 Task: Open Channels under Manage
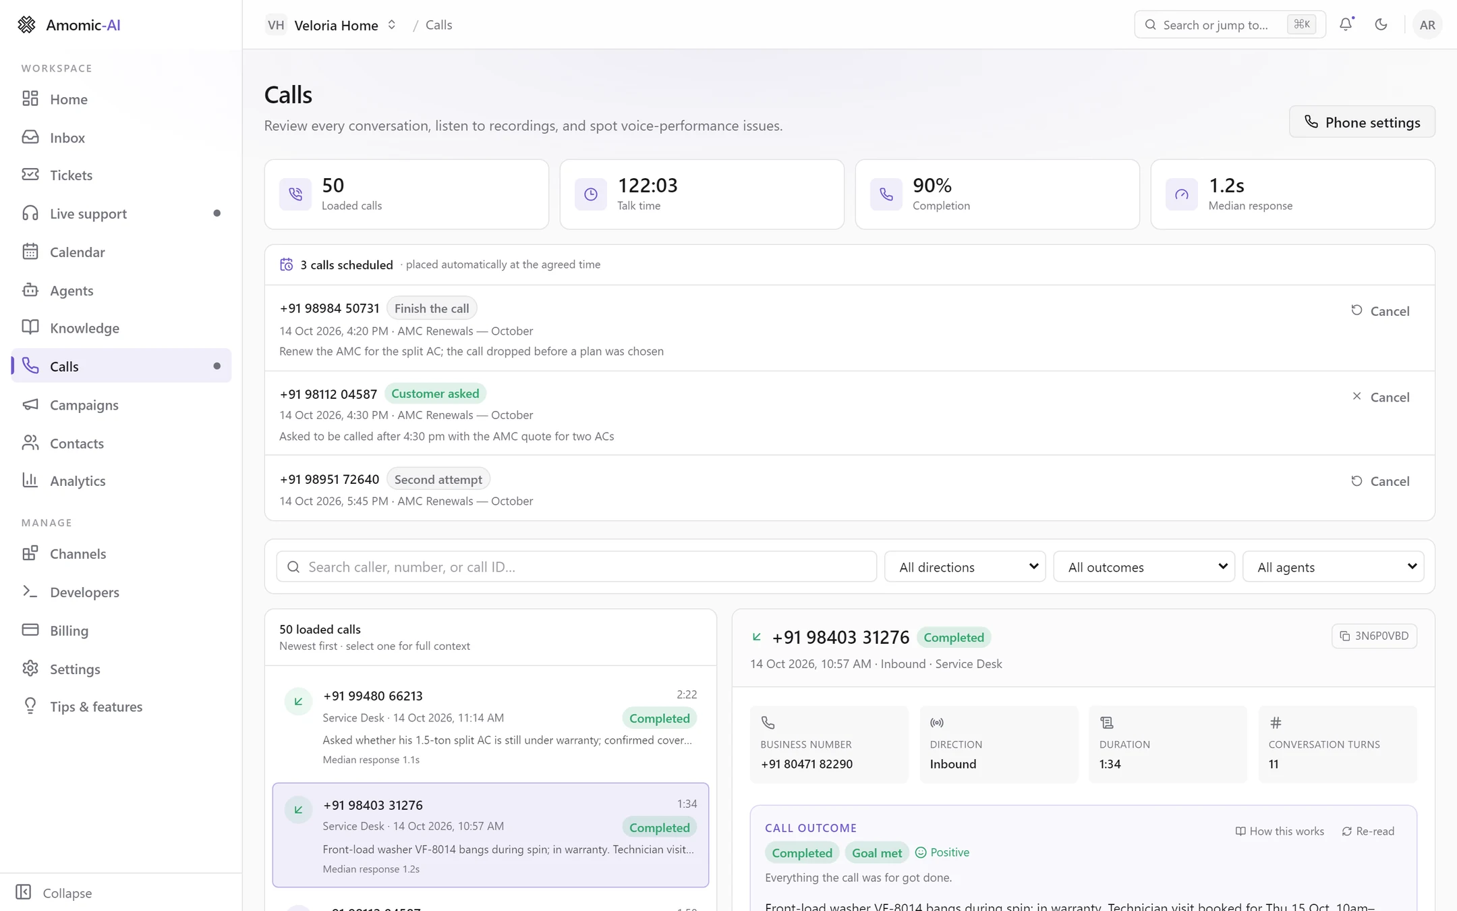[x=121, y=554]
